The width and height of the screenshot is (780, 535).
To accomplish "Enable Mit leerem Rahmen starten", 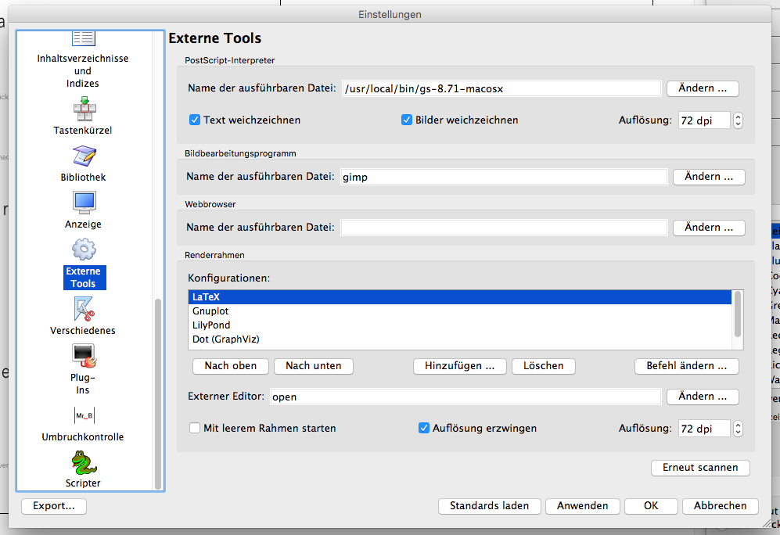I will point(196,429).
